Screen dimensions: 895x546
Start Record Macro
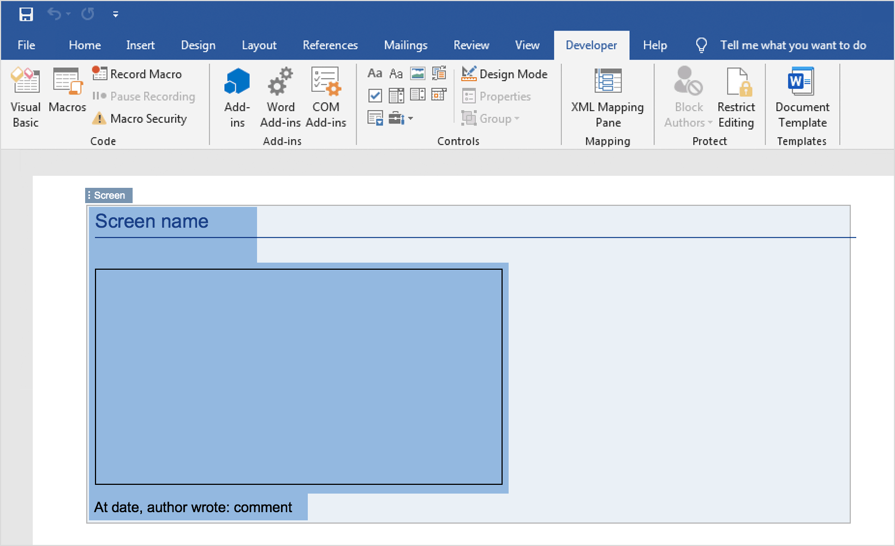tap(138, 74)
